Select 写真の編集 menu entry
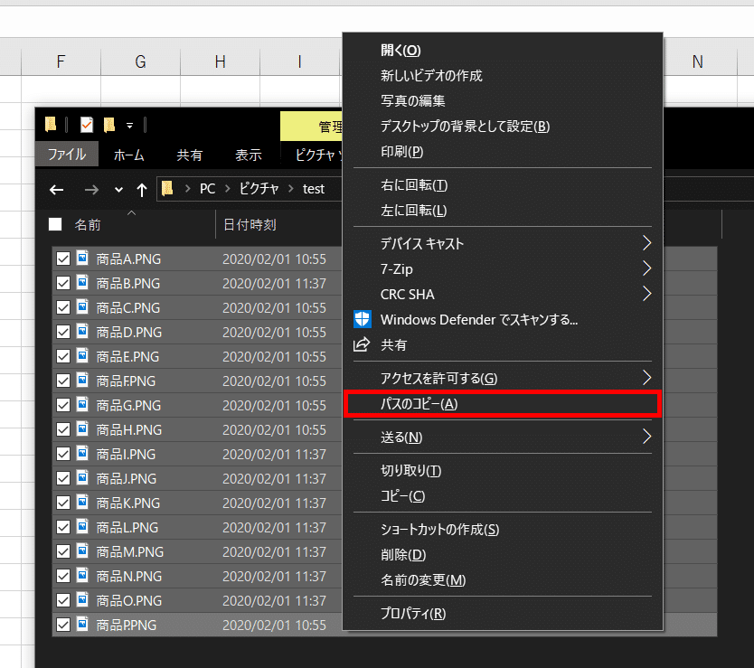 pos(503,100)
